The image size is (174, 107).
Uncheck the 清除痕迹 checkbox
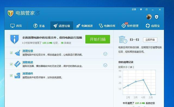pos(11,64)
